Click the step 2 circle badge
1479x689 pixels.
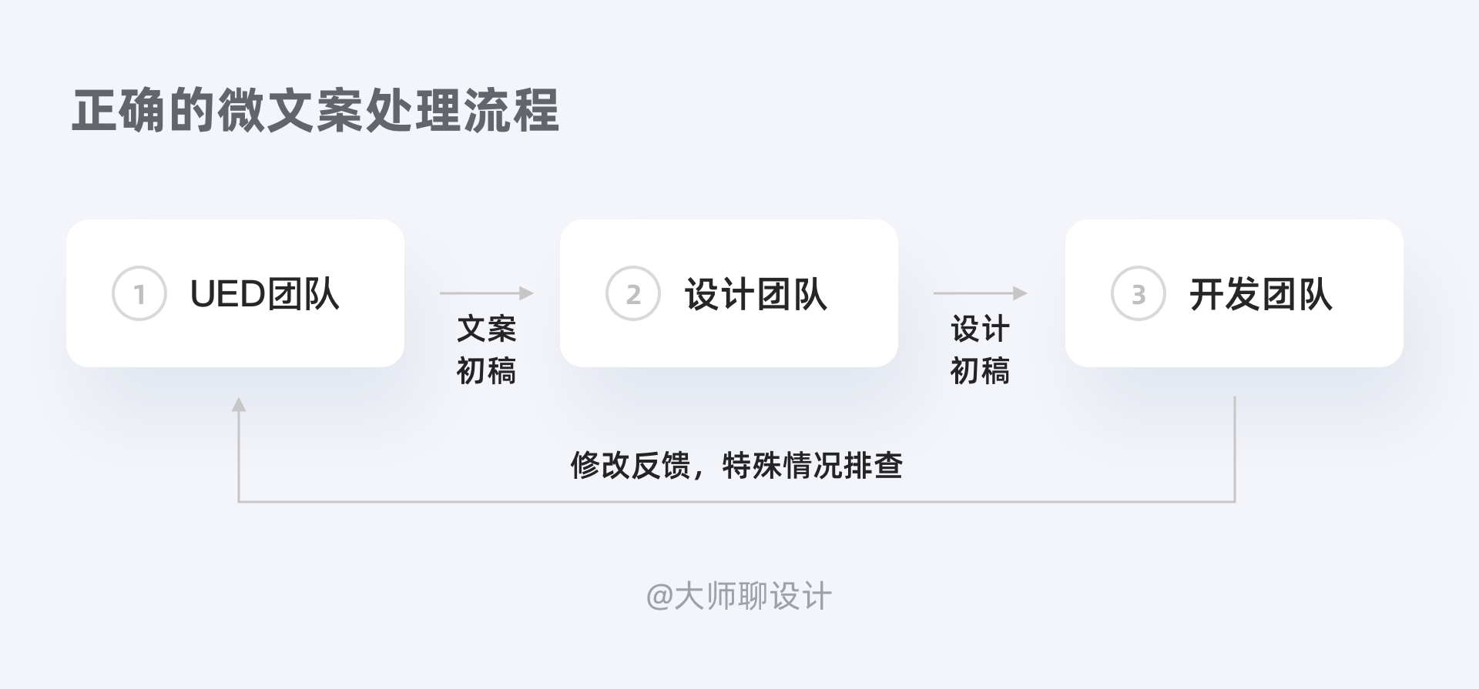(x=632, y=293)
